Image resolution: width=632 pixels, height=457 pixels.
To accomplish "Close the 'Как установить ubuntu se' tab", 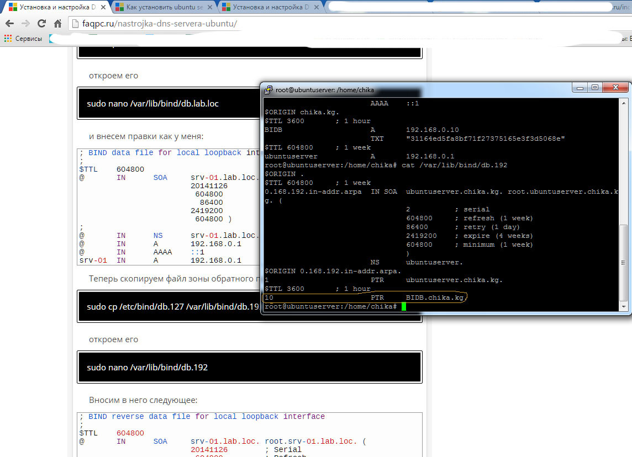I will [x=209, y=7].
